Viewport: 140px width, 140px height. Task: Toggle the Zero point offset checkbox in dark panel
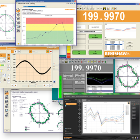pos(65,129)
